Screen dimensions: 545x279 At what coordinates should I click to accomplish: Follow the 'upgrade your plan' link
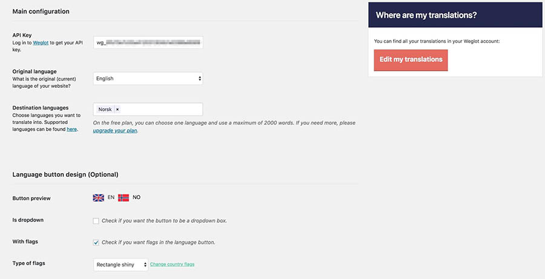pos(115,130)
